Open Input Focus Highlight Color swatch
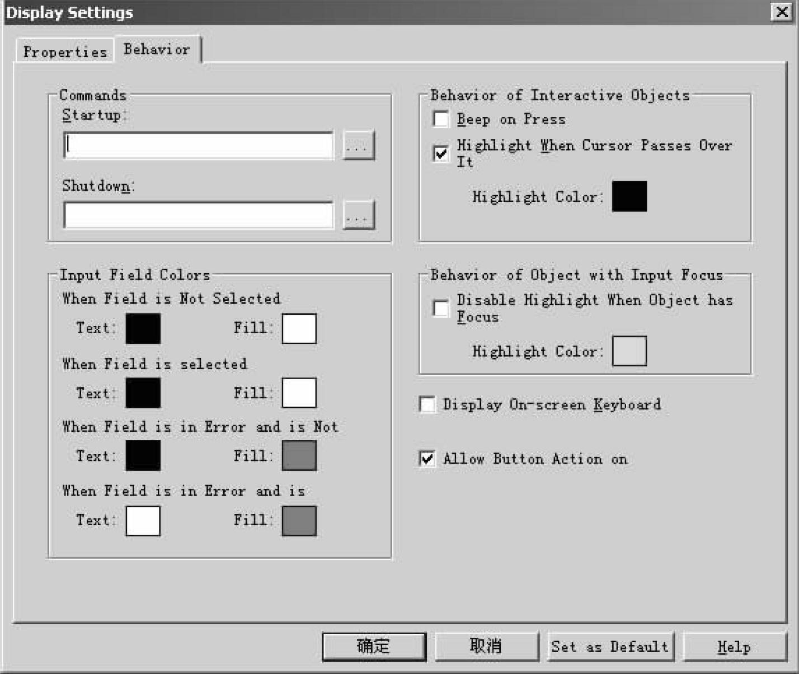Screen dimensions: 799x674 point(629,351)
